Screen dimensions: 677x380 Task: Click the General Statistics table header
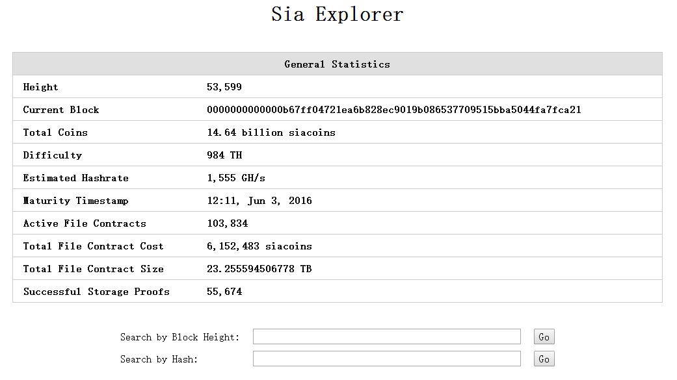point(338,64)
